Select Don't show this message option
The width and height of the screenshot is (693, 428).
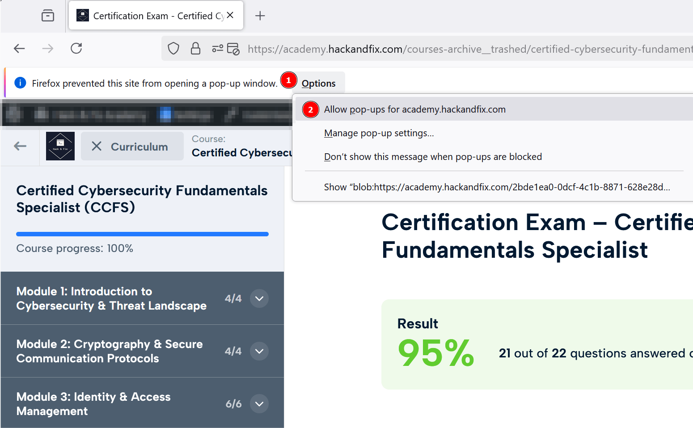[432, 157]
